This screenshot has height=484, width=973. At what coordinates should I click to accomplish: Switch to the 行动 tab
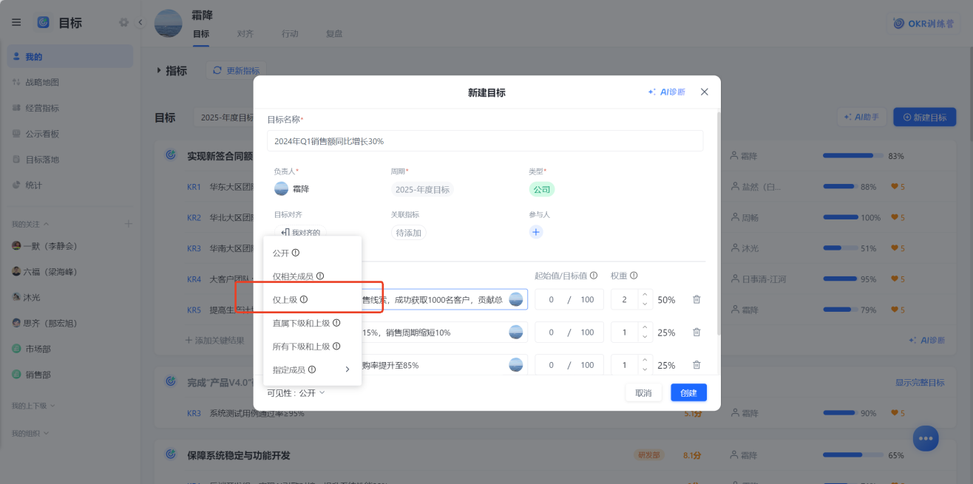click(290, 34)
